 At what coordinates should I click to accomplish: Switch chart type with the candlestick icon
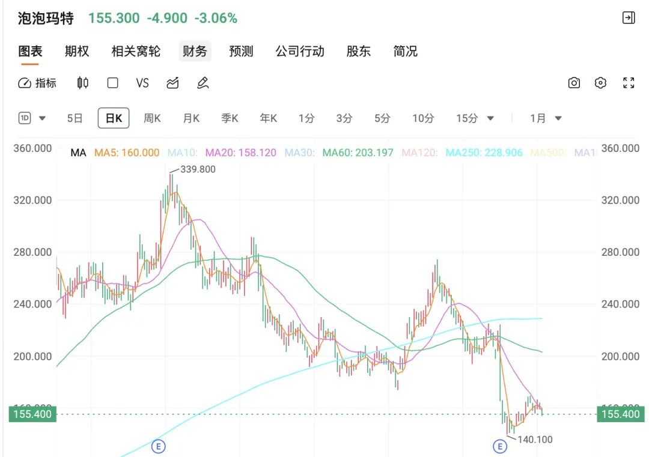click(83, 83)
